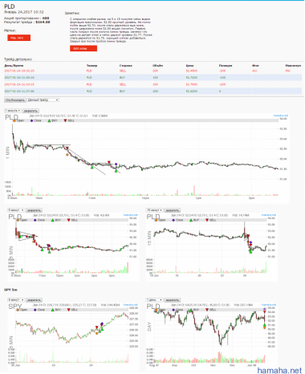Click закрепить above the 5-minute PLD chart
The image size is (305, 374).
[34, 210]
